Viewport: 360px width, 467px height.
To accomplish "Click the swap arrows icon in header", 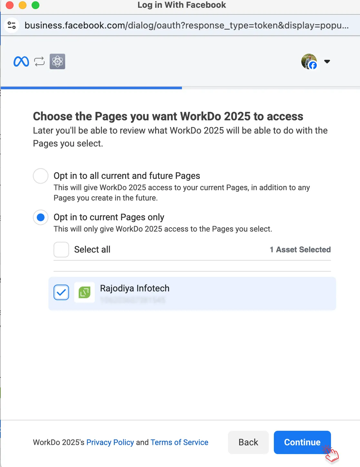I will pos(39,61).
